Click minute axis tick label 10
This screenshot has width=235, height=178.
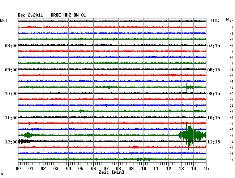point(144,169)
